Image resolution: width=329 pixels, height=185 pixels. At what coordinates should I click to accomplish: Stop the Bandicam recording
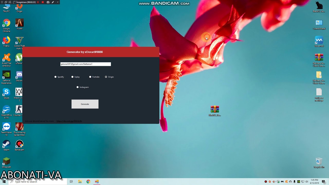point(43,2)
